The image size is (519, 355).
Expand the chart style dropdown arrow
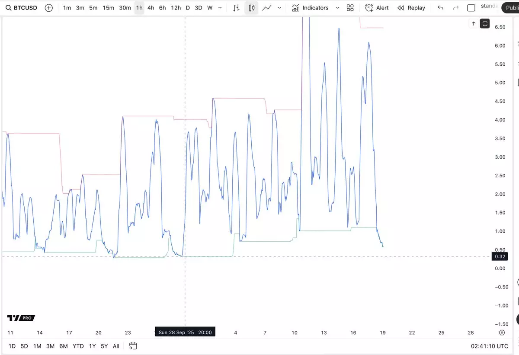coord(279,8)
